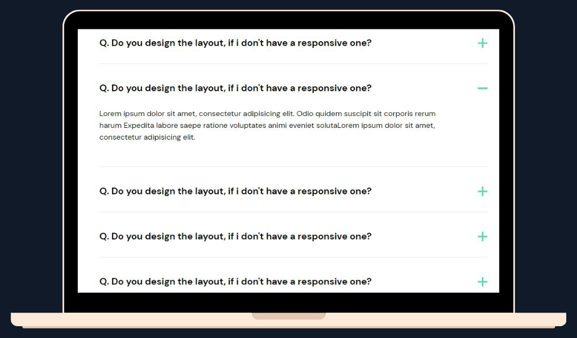Expand the first FAQ using its plus icon
This screenshot has width=577, height=338.
coord(482,43)
